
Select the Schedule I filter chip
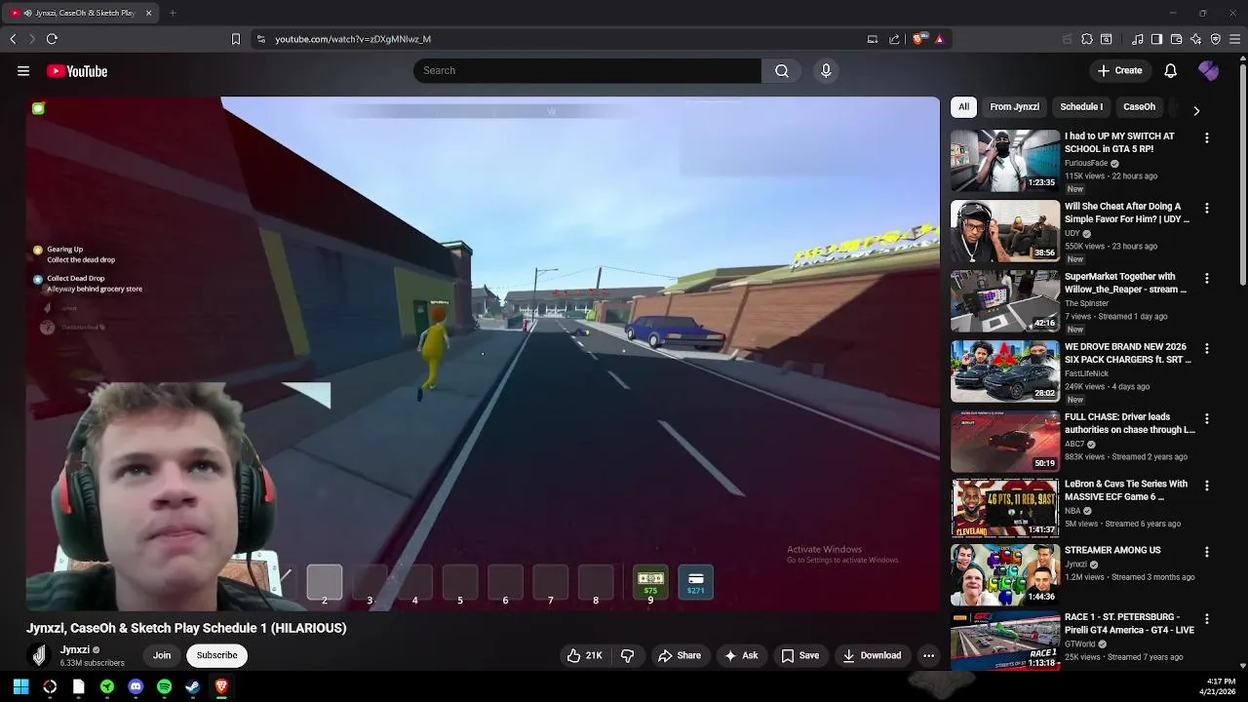1081,107
